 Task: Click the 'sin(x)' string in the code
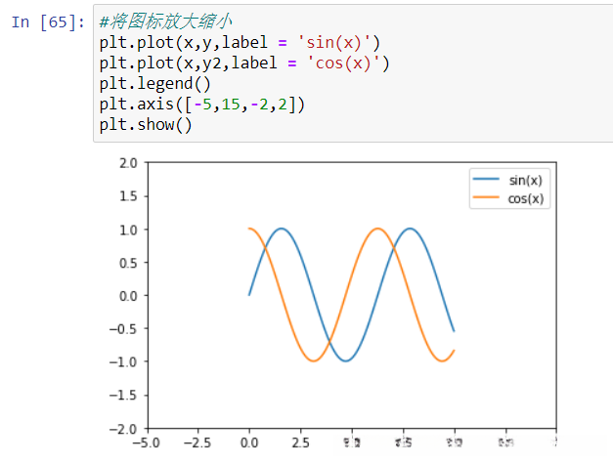point(333,43)
